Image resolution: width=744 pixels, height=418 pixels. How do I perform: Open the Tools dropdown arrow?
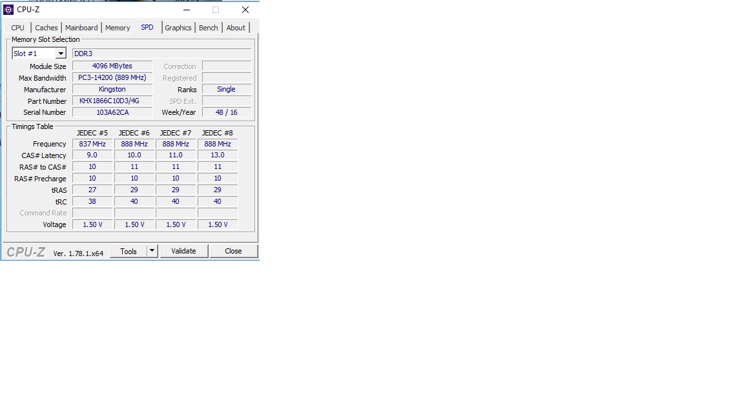click(152, 251)
